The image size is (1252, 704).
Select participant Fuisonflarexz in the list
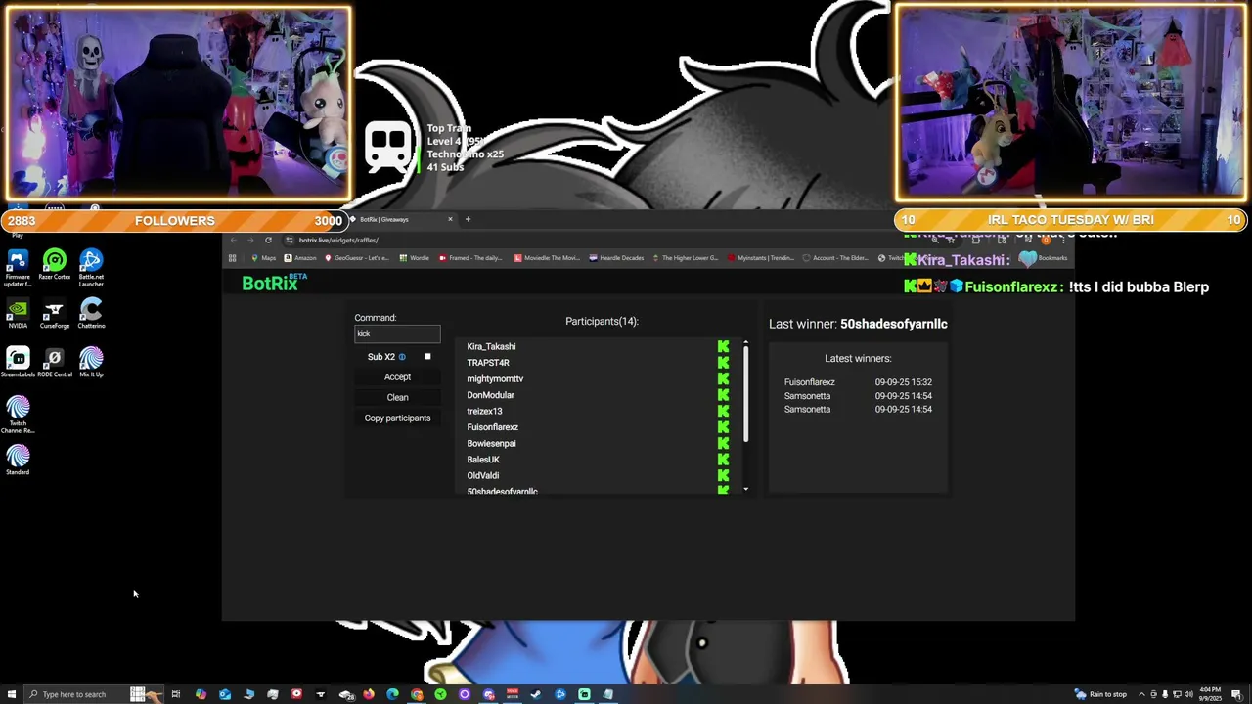coord(493,427)
